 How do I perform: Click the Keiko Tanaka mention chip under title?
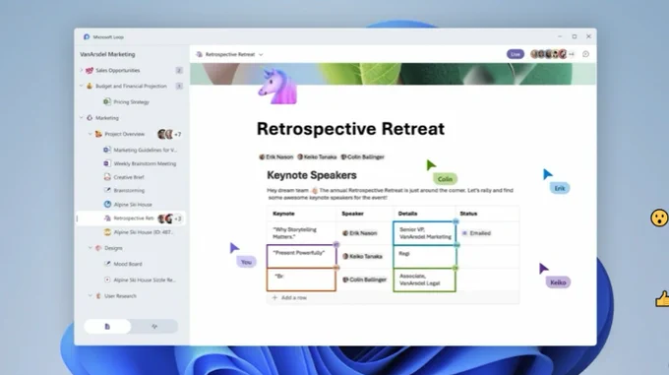[x=317, y=157]
